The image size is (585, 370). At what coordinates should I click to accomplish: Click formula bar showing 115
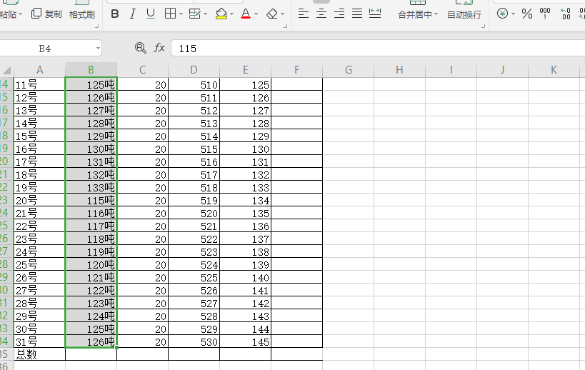point(378,49)
